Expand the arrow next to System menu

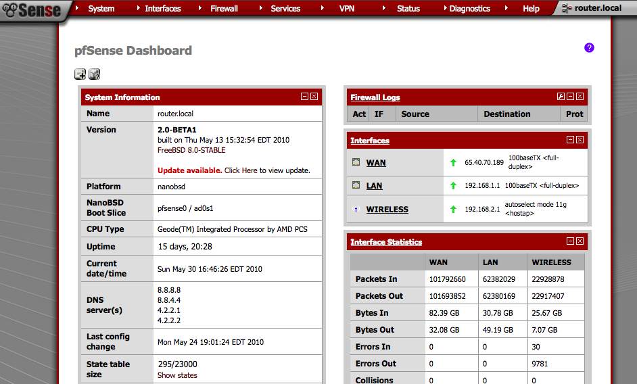tap(77, 7)
